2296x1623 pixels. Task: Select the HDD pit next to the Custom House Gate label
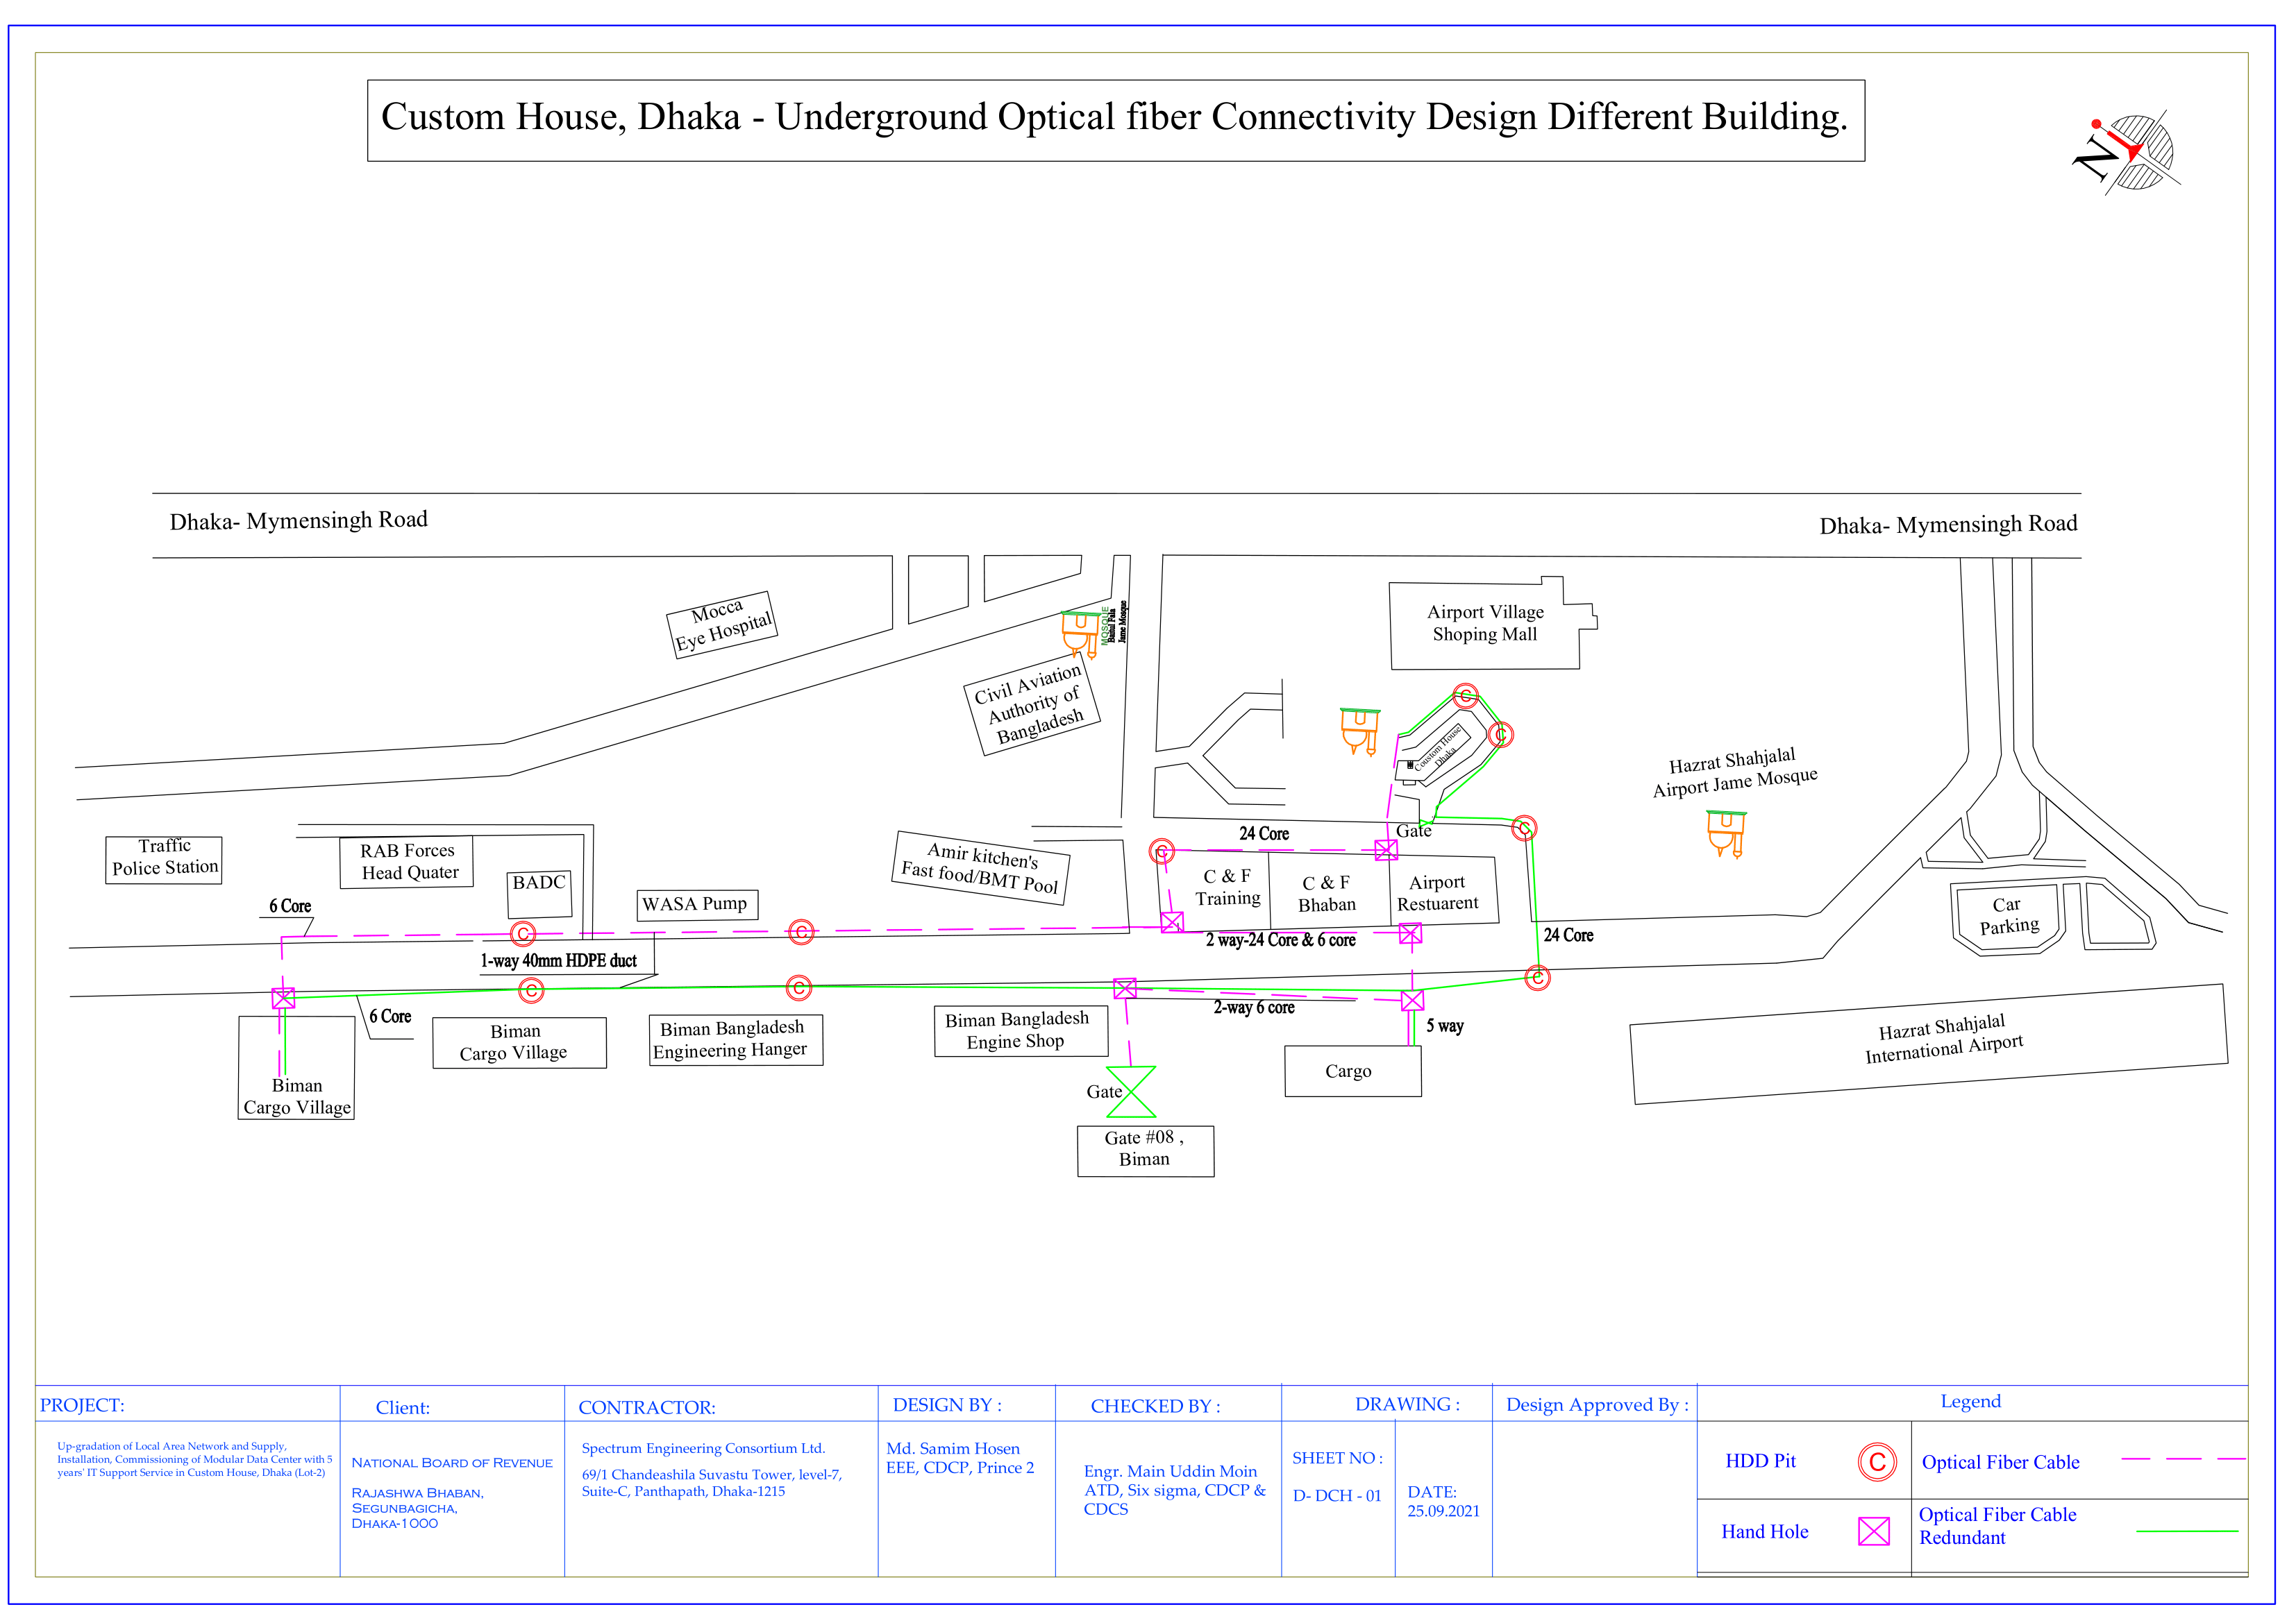(1523, 828)
